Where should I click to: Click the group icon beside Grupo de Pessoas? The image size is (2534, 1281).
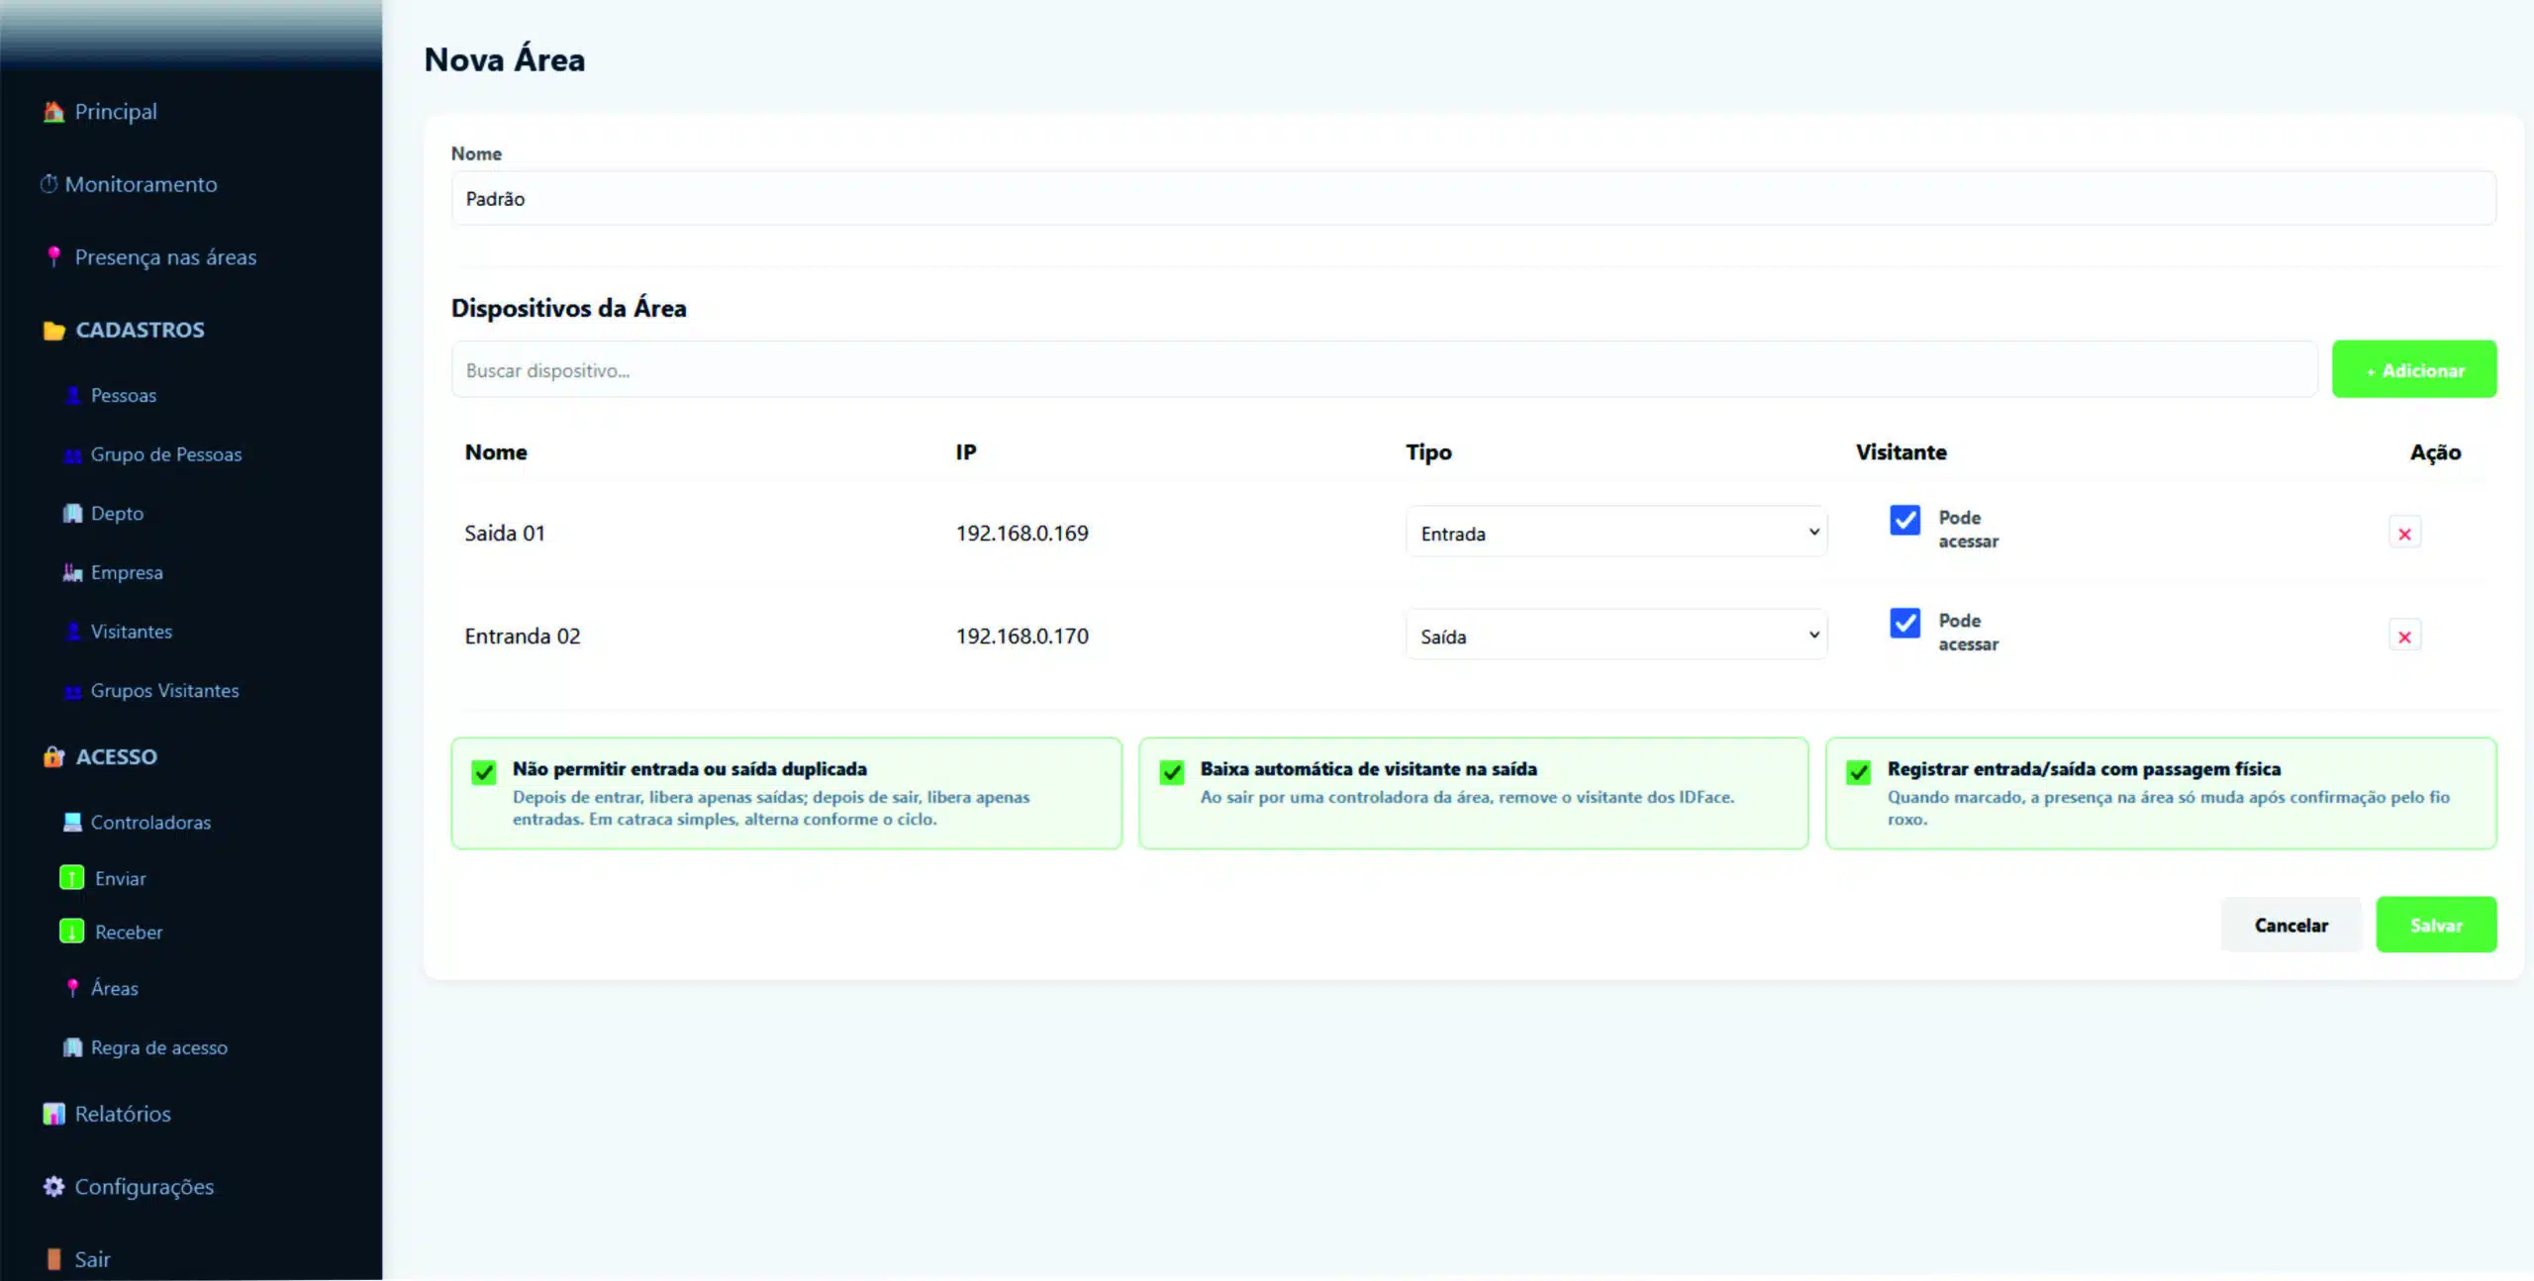pos(72,454)
